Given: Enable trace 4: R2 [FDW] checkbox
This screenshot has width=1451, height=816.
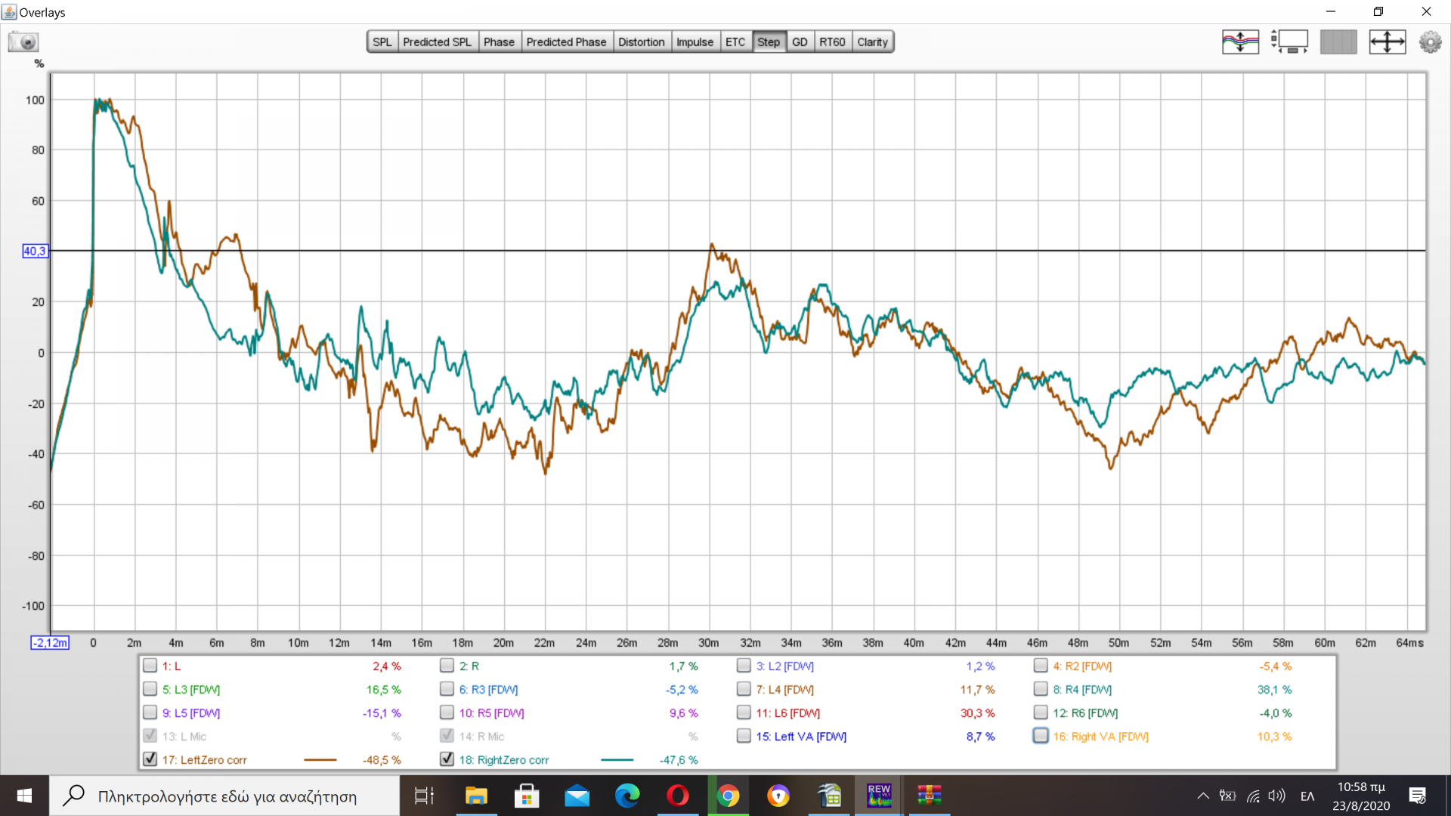Looking at the screenshot, I should click(1041, 666).
